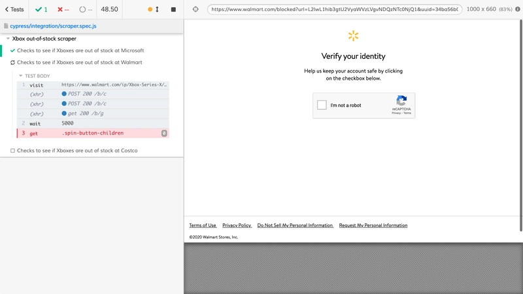Click the failed get .spin-button-children command
This screenshot has height=294, width=523.
tap(92, 133)
